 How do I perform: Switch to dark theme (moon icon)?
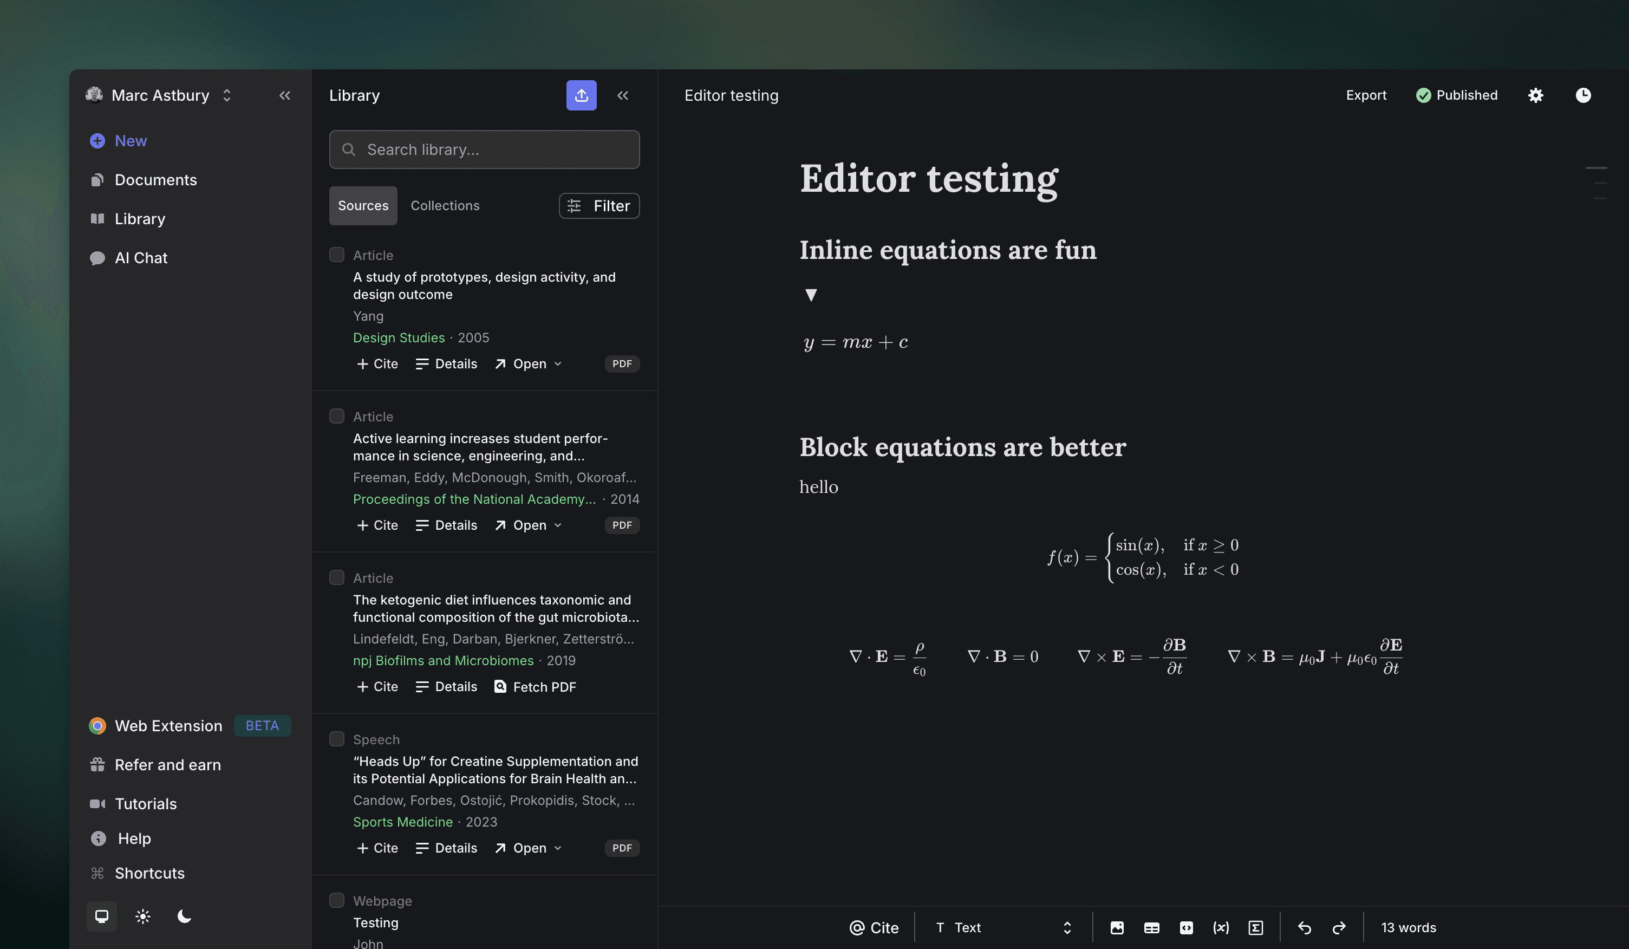[184, 916]
